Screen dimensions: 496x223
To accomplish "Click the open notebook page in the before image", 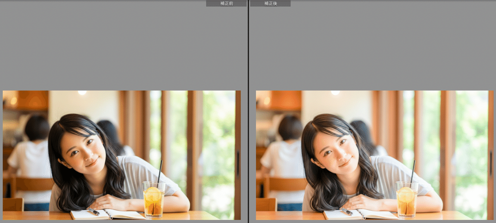I will click(x=128, y=214).
